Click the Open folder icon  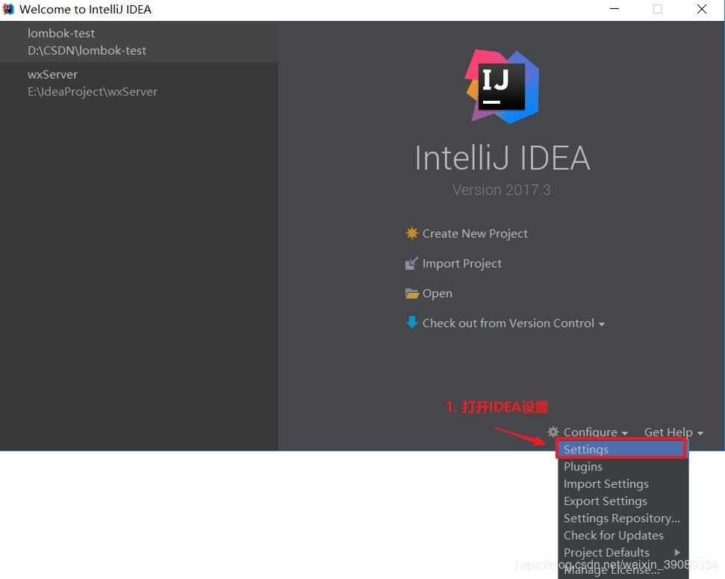coord(412,293)
